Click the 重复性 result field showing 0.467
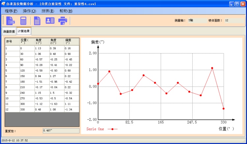 click(x=61, y=131)
